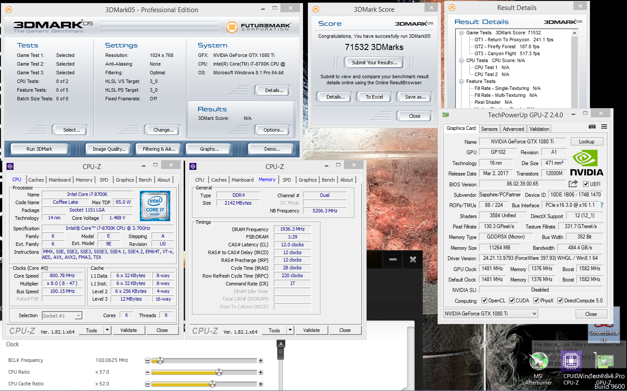
Task: Click the Run 3DMark button
Action: pyautogui.click(x=39, y=149)
